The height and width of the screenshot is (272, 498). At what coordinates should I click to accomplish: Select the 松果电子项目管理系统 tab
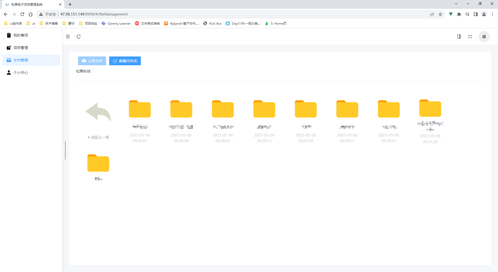[x=33, y=4]
